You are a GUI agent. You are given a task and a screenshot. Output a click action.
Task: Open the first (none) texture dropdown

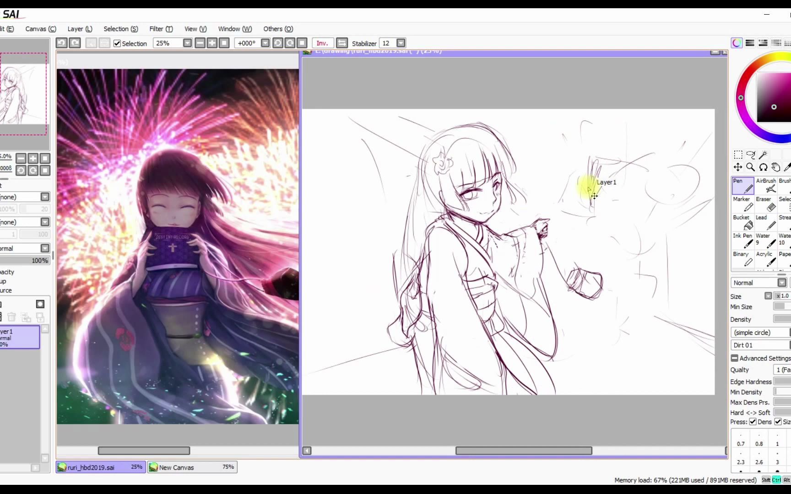click(x=45, y=197)
